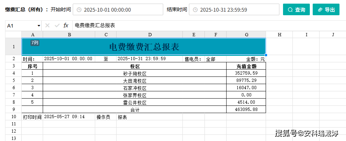Click the end time input 2025-10-31 23:59:59
Viewport: 346px width, 141px height.
coord(234,9)
